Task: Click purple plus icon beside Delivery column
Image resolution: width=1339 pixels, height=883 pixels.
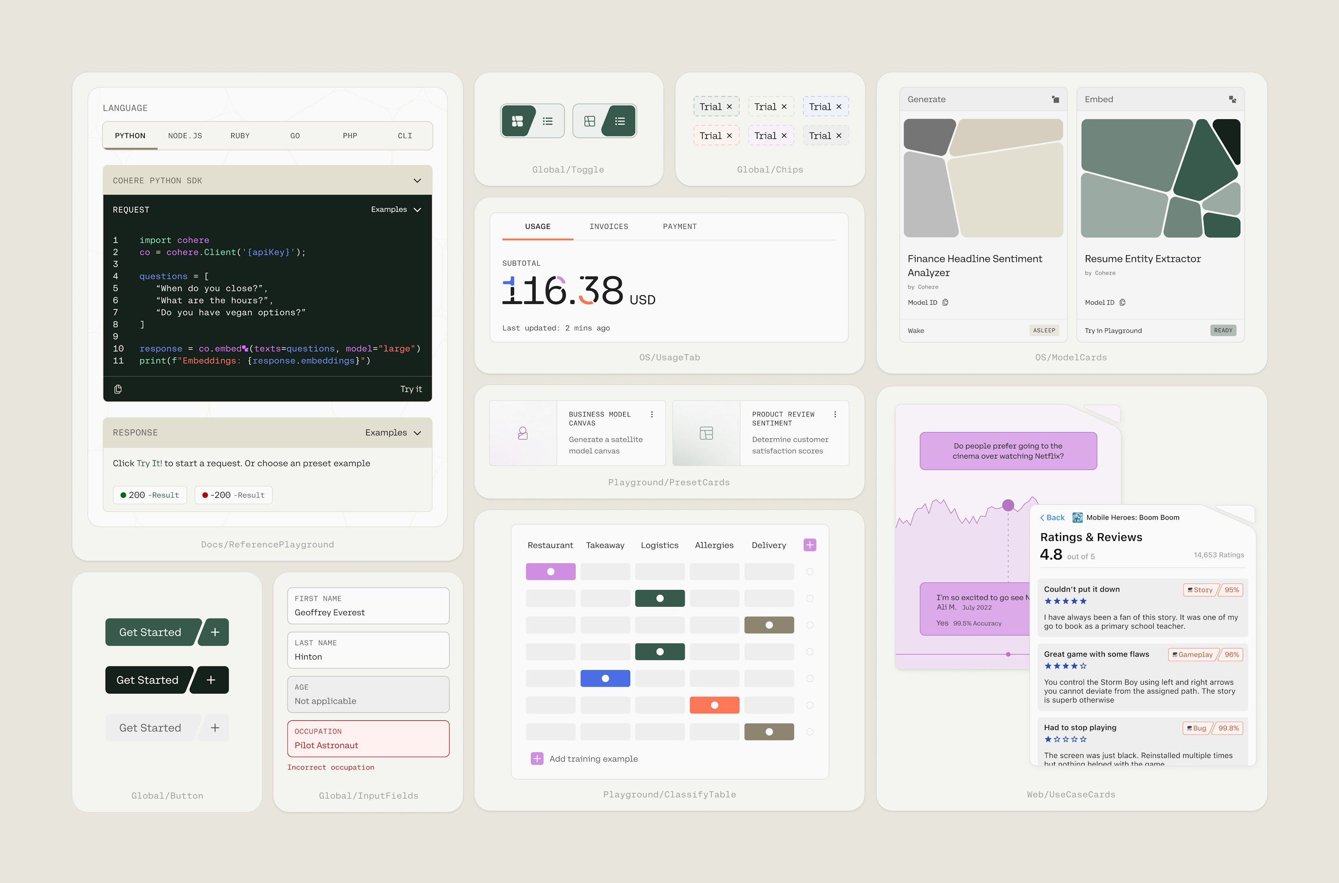Action: coord(810,545)
